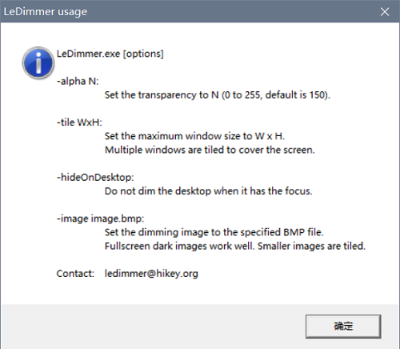
Task: Click the Contact: label
Action: tap(75, 274)
